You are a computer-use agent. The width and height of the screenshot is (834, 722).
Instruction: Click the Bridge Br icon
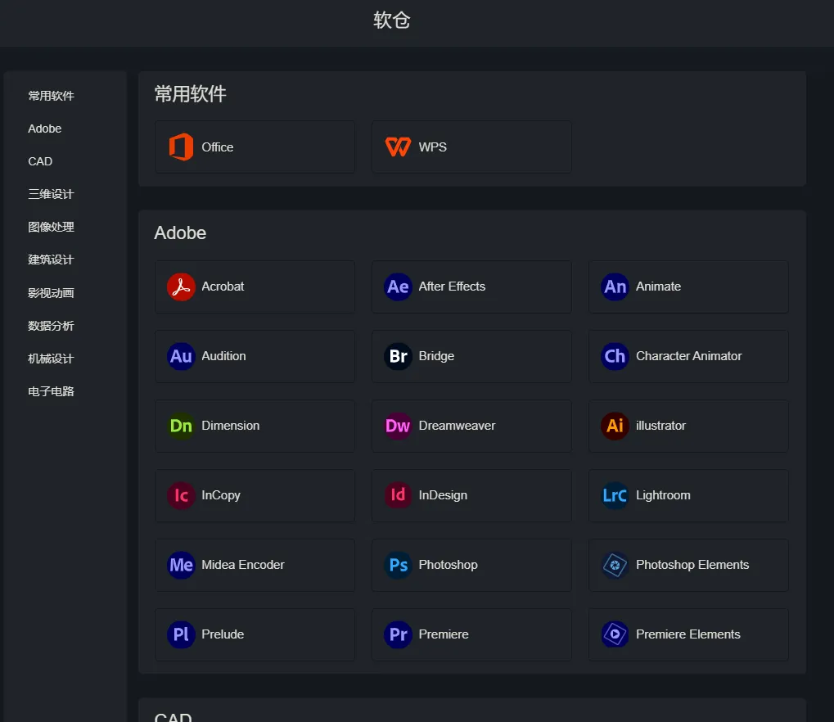pos(398,356)
